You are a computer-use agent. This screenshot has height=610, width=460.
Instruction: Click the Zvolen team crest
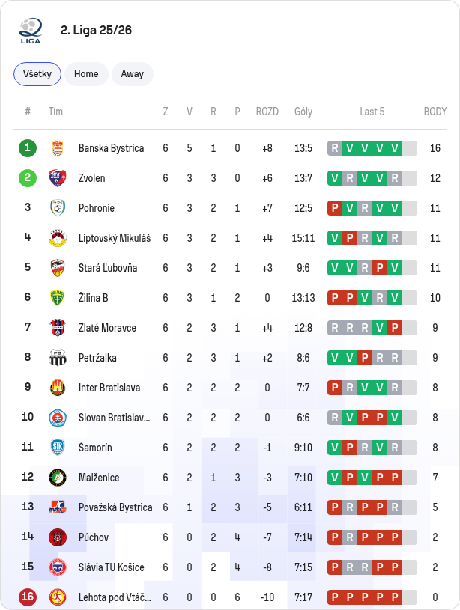point(58,178)
